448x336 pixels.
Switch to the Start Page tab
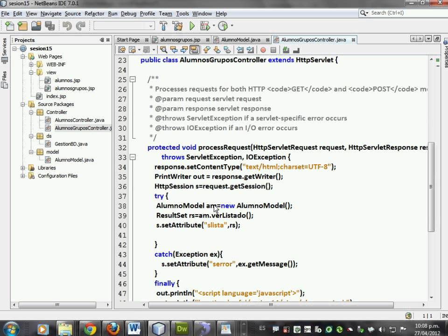pos(128,40)
